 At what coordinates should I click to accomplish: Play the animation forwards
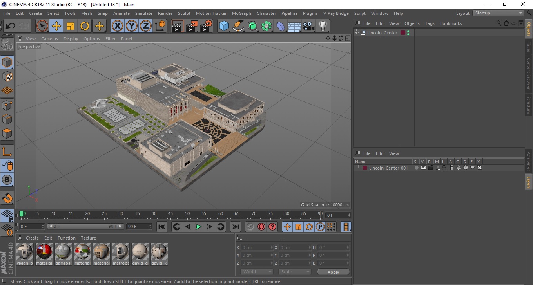tap(198, 227)
